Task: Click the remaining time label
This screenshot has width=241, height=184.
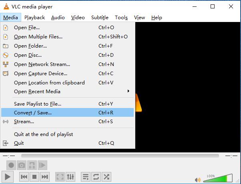Action: 231,156
